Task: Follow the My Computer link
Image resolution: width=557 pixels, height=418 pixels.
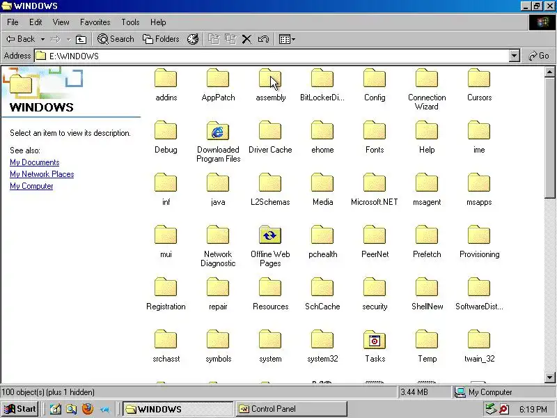Action: 31,186
